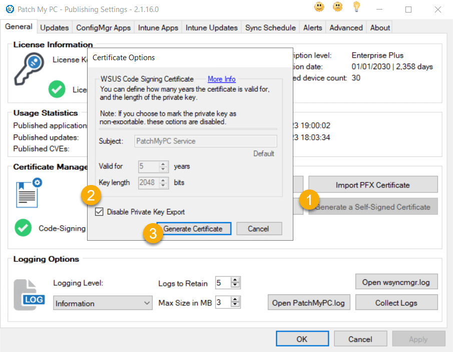The width and height of the screenshot is (453, 352).
Task: Click the Subject text field
Action: (205, 141)
